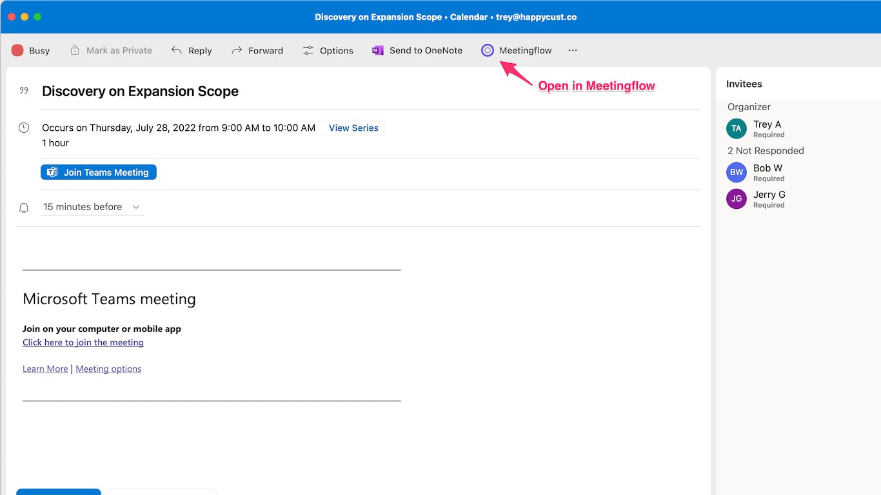This screenshot has height=495, width=881.
Task: Select invitee name Trey A
Action: (767, 124)
